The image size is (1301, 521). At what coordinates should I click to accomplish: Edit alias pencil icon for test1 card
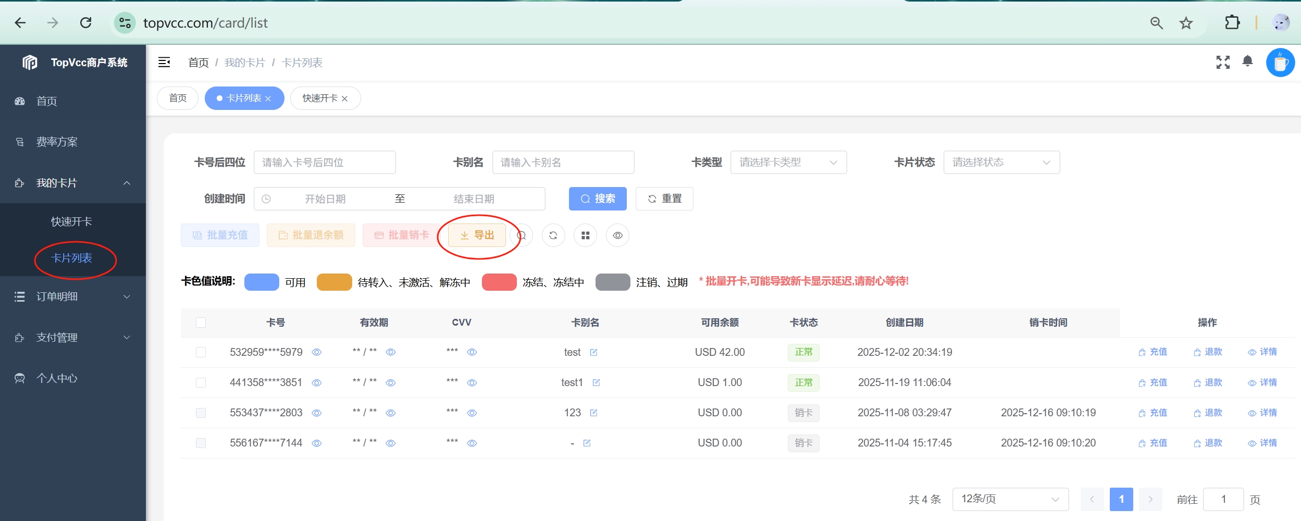[x=596, y=382]
